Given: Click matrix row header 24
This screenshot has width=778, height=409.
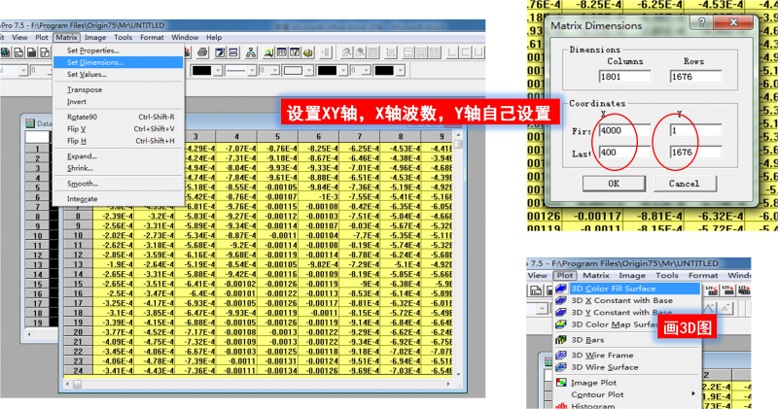Looking at the screenshot, I should pos(78,370).
